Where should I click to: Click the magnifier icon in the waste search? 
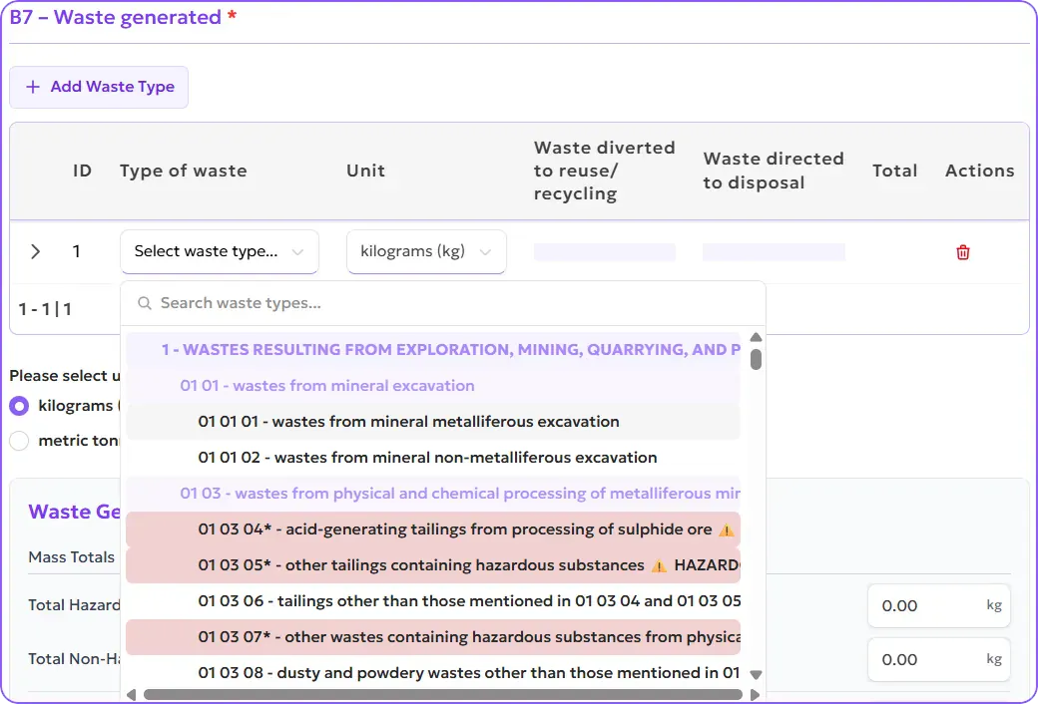tap(145, 303)
